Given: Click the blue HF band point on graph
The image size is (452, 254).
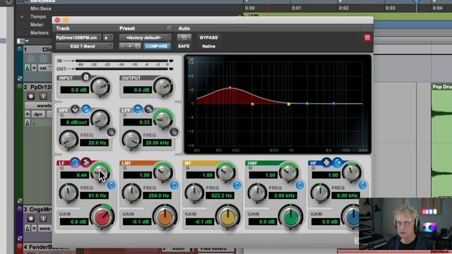Looking at the screenshot, I should pos(334,104).
